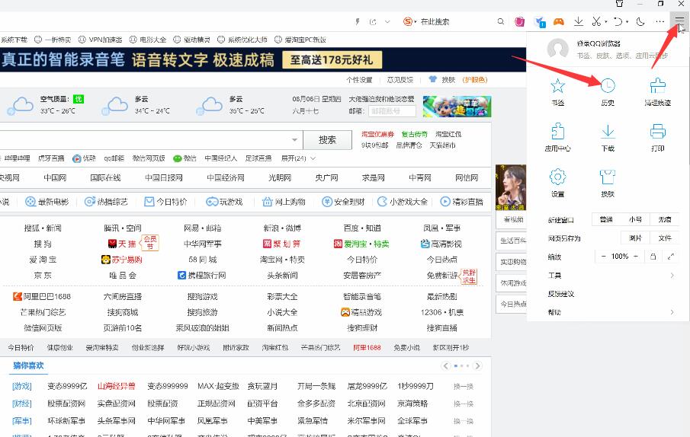Image resolution: width=690 pixels, height=437 pixels.
Task: Click the share arrow icon in address bar
Action: (373, 21)
